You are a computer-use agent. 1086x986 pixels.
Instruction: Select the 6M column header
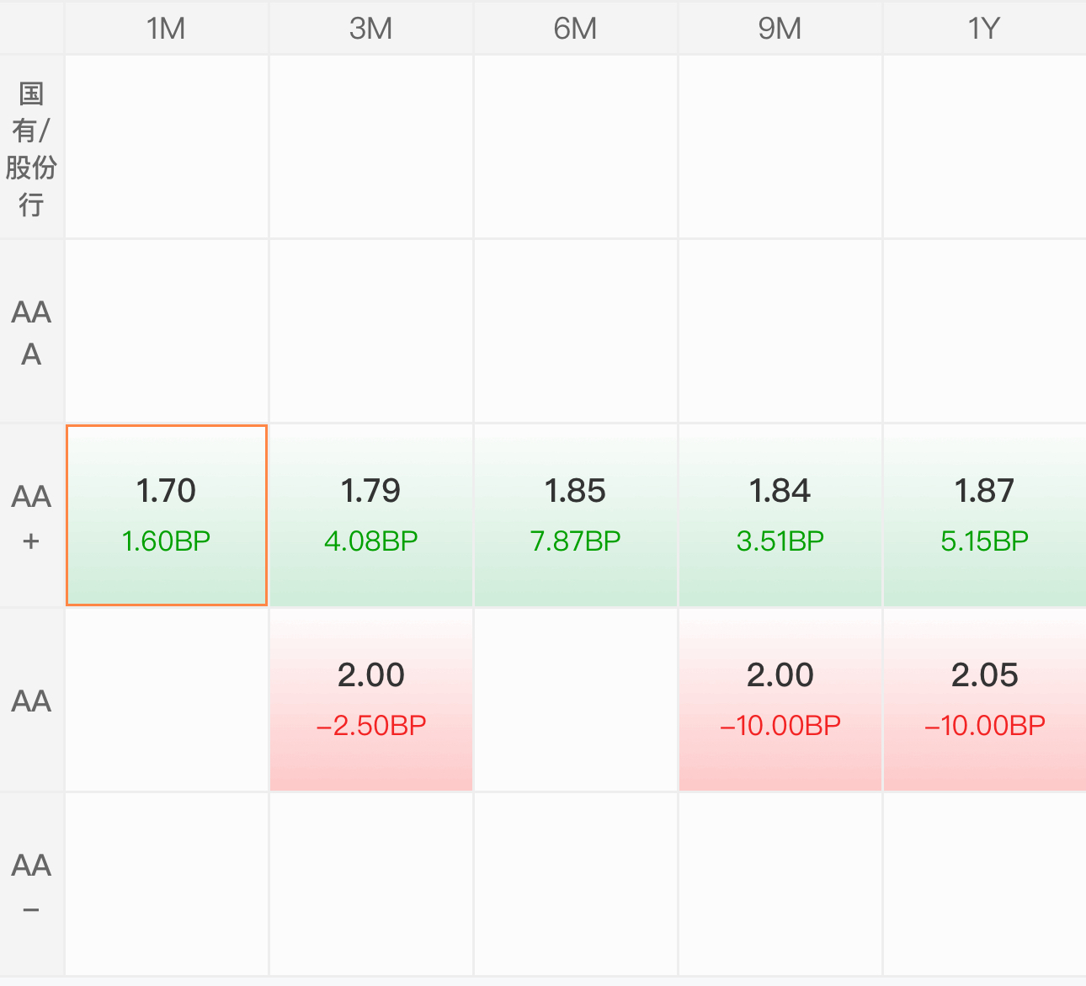(575, 29)
